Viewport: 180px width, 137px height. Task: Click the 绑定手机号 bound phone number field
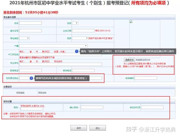tap(152, 107)
